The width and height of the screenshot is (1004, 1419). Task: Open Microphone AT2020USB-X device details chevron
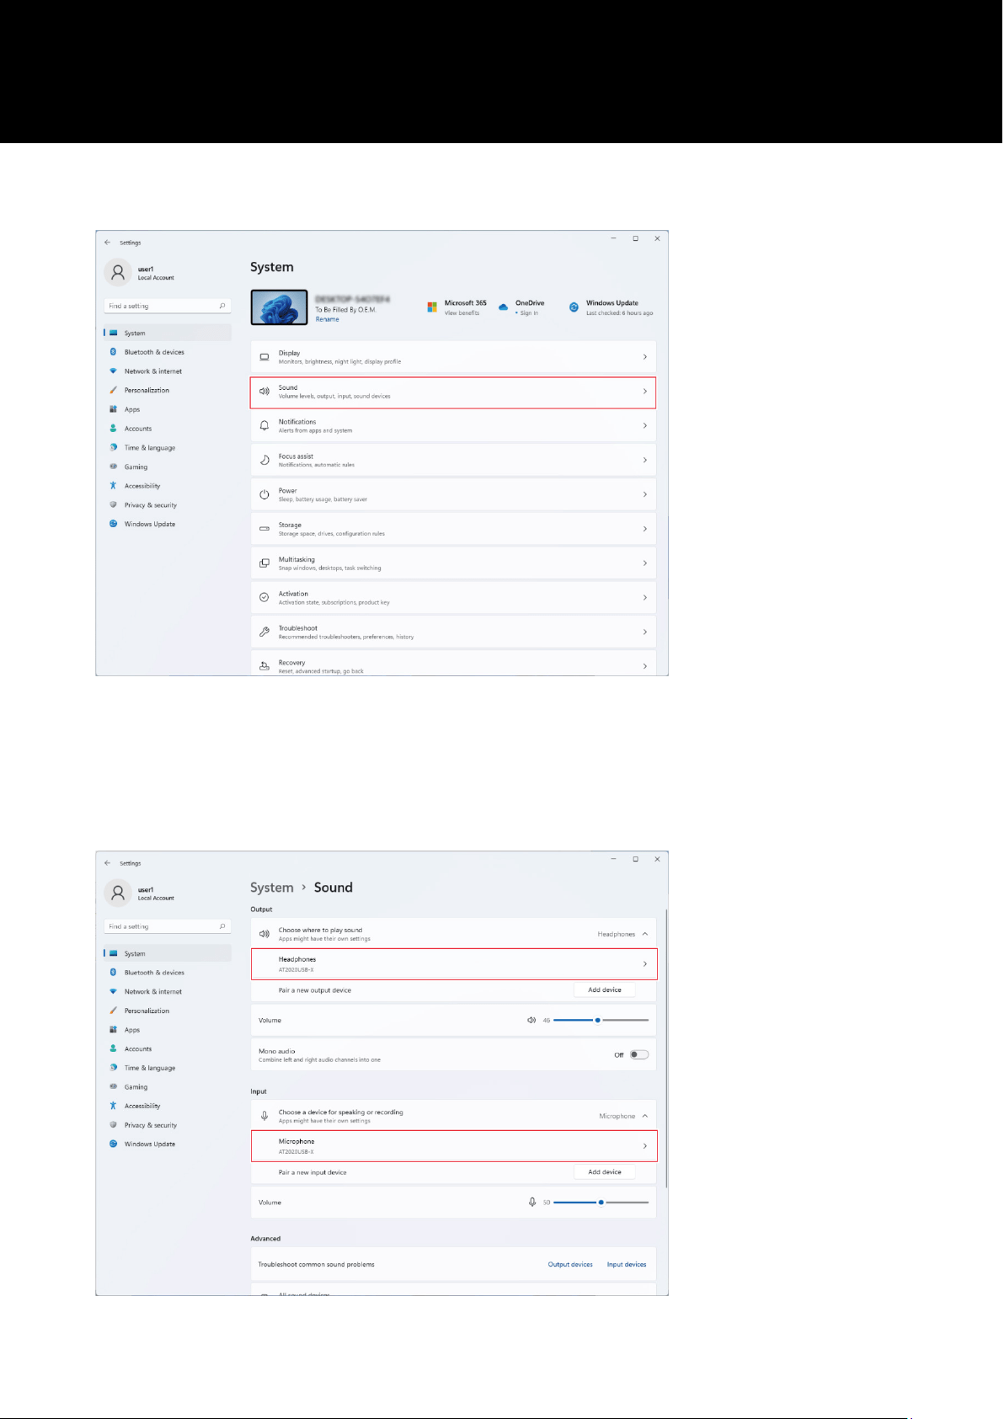[x=645, y=1145]
